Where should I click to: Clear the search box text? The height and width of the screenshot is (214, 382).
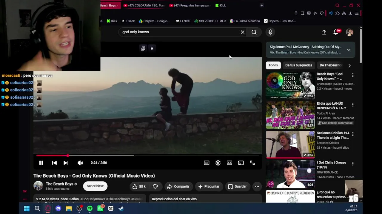[x=243, y=32]
